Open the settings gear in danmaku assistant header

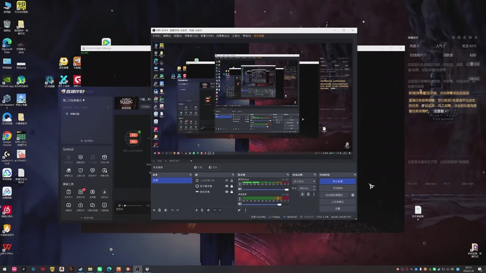click(470, 38)
